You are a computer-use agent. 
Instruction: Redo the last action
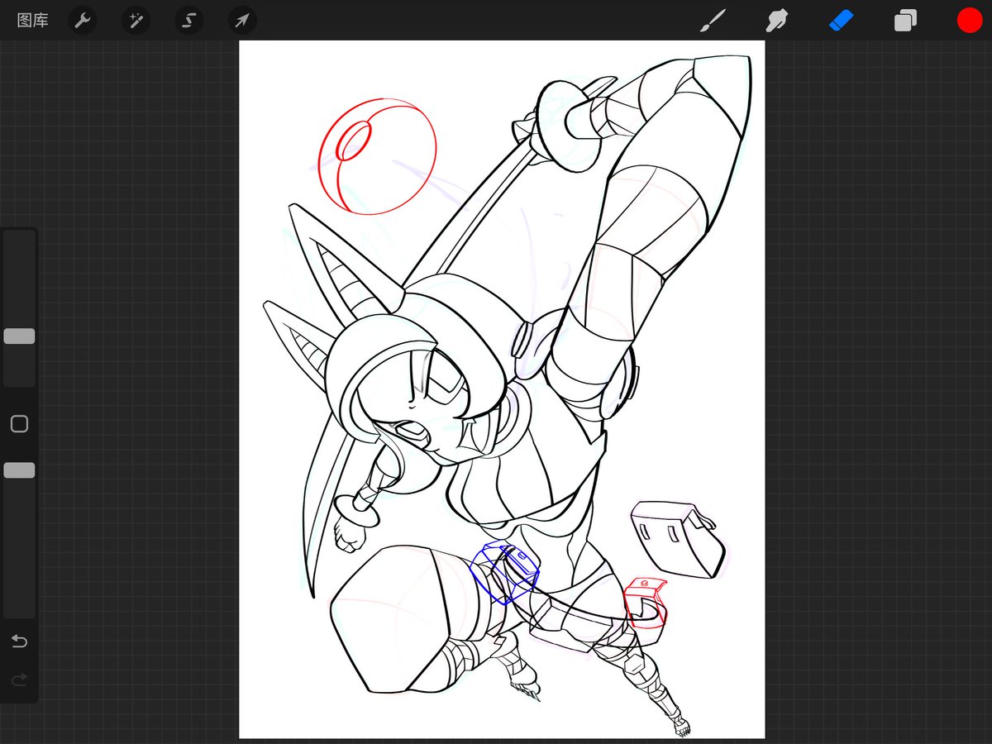(x=19, y=680)
